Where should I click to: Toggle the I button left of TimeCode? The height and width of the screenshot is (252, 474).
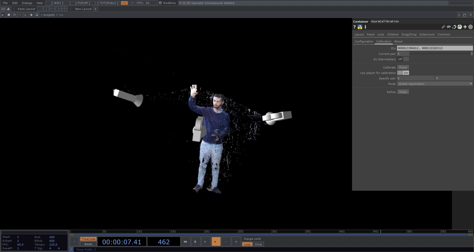(74, 242)
